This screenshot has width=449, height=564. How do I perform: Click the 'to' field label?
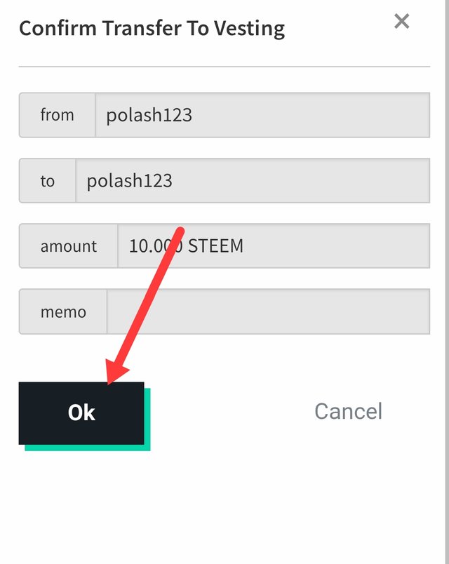coord(48,180)
